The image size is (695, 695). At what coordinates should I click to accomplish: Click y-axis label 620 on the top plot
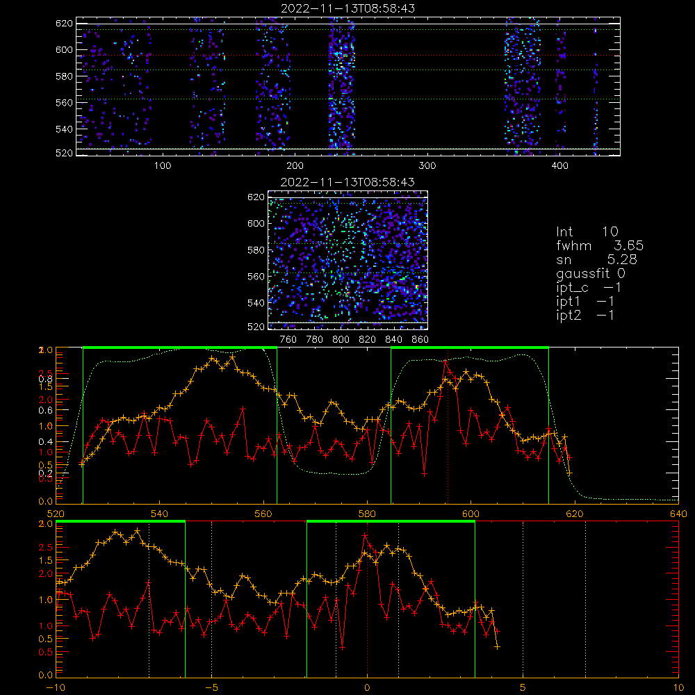[64, 24]
